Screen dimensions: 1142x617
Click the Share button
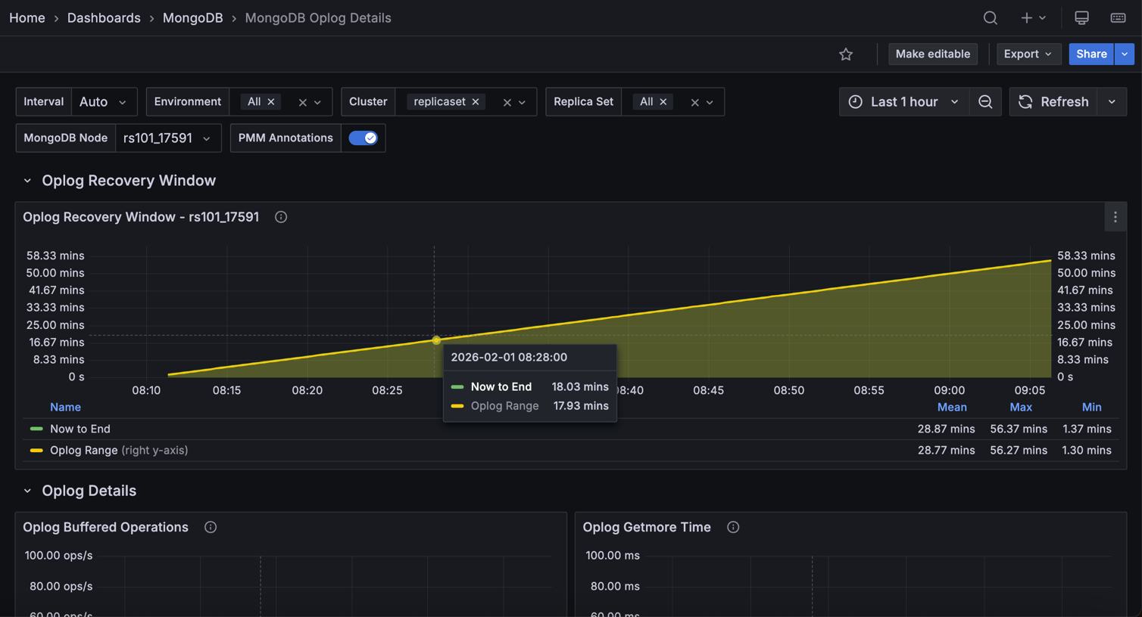coord(1091,54)
